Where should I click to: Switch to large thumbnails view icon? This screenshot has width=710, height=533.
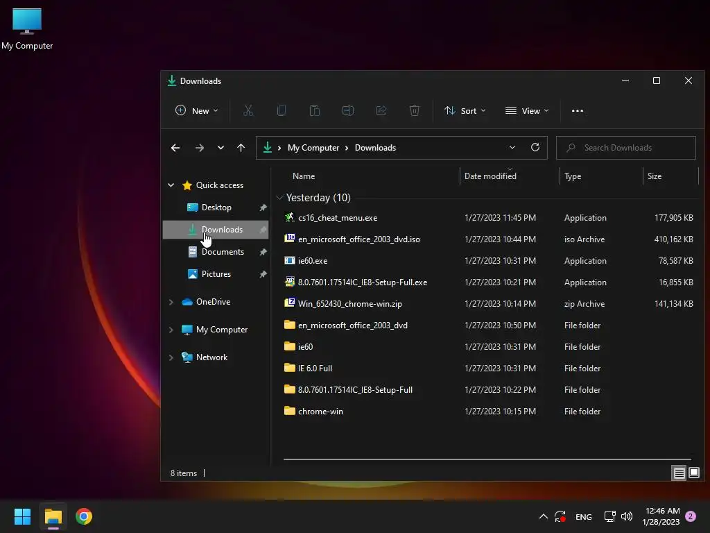(x=693, y=473)
